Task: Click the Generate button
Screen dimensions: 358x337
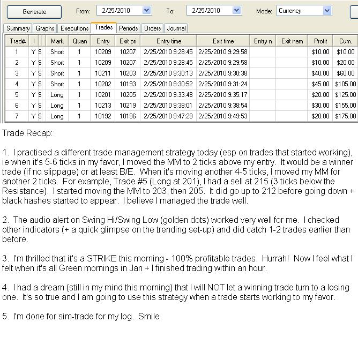Action: [x=34, y=12]
